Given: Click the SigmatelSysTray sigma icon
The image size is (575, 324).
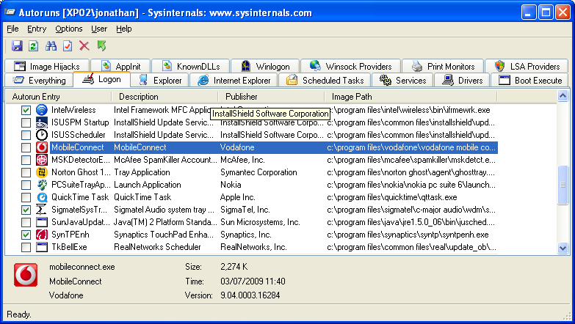Looking at the screenshot, I should (x=42, y=210).
